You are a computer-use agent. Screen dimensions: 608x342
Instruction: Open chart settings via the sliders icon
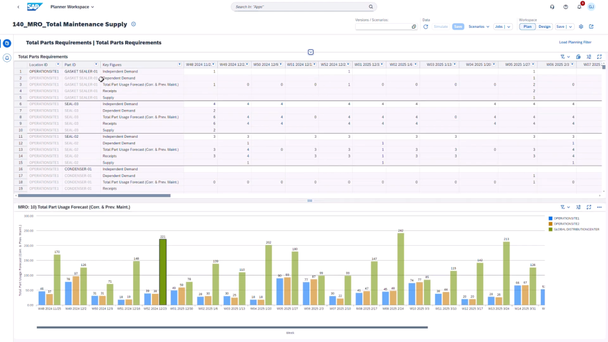point(579,207)
